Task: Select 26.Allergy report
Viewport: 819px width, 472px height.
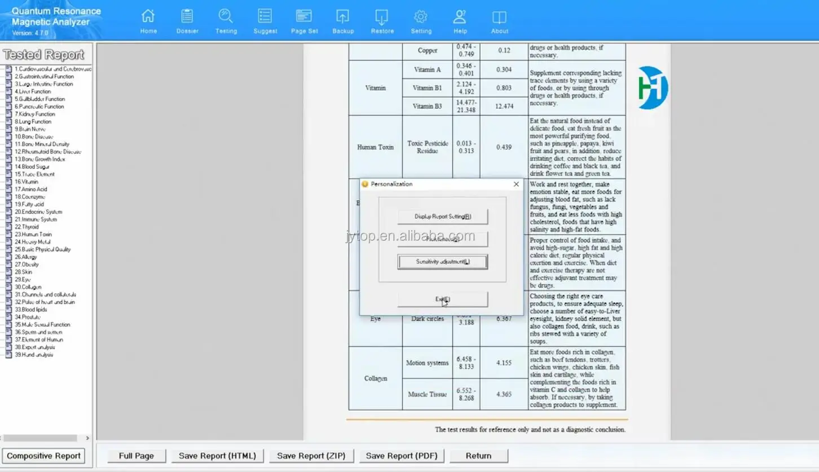Action: pos(26,257)
